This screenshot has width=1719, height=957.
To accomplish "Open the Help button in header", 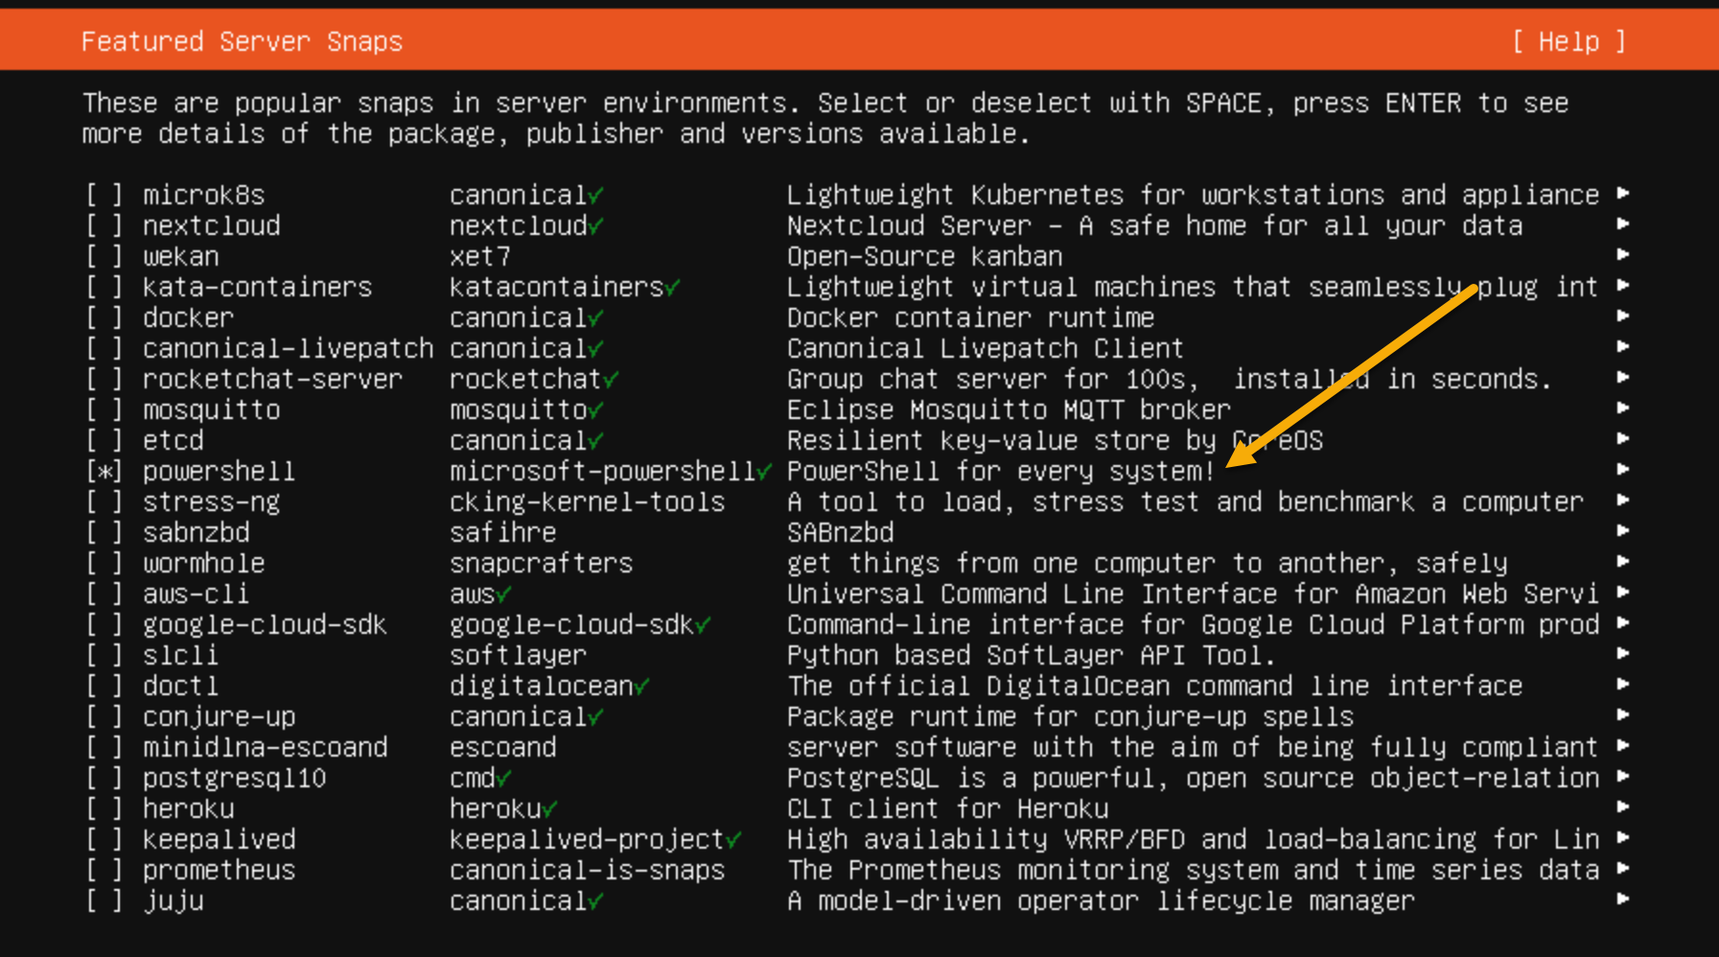I will (1569, 41).
